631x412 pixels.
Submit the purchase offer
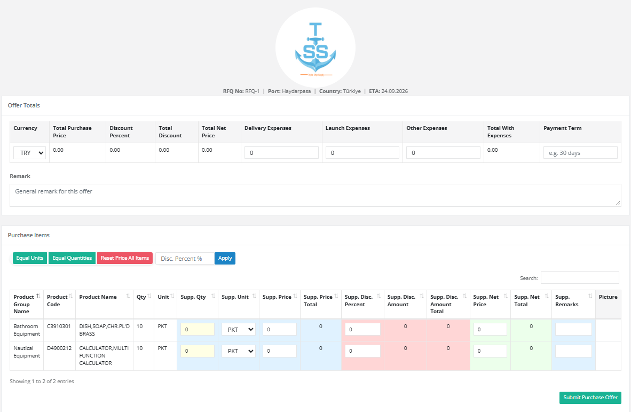click(590, 398)
